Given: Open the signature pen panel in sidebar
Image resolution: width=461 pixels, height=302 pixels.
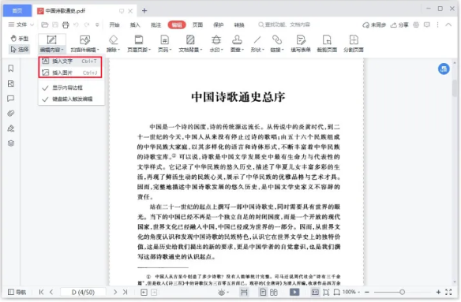Looking at the screenshot, I should pos(11,129).
